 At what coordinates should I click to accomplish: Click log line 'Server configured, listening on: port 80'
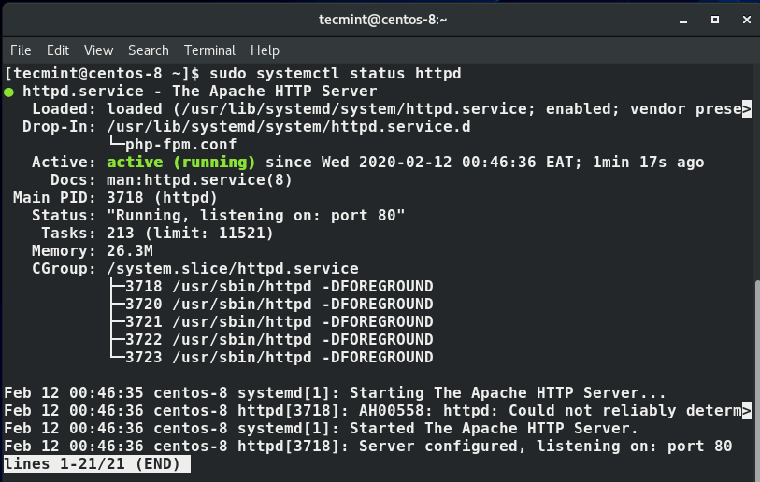pyautogui.click(x=368, y=447)
